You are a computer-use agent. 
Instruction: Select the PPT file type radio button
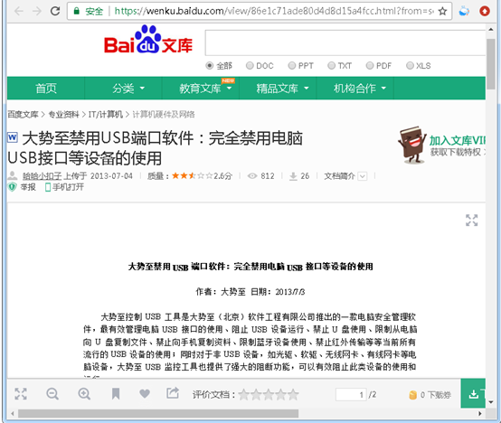pos(292,66)
